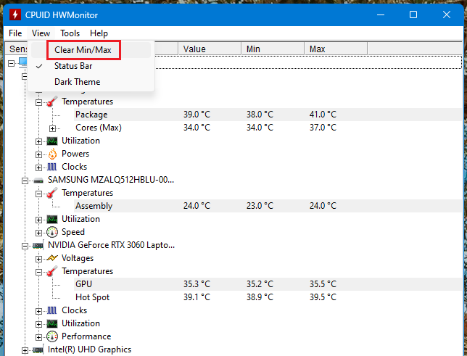Click the Max column header
467x356 pixels.
336,49
